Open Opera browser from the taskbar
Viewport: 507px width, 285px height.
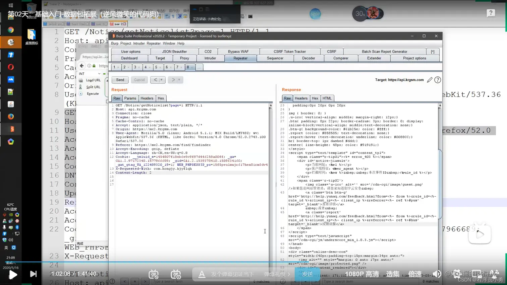[x=11, y=67]
